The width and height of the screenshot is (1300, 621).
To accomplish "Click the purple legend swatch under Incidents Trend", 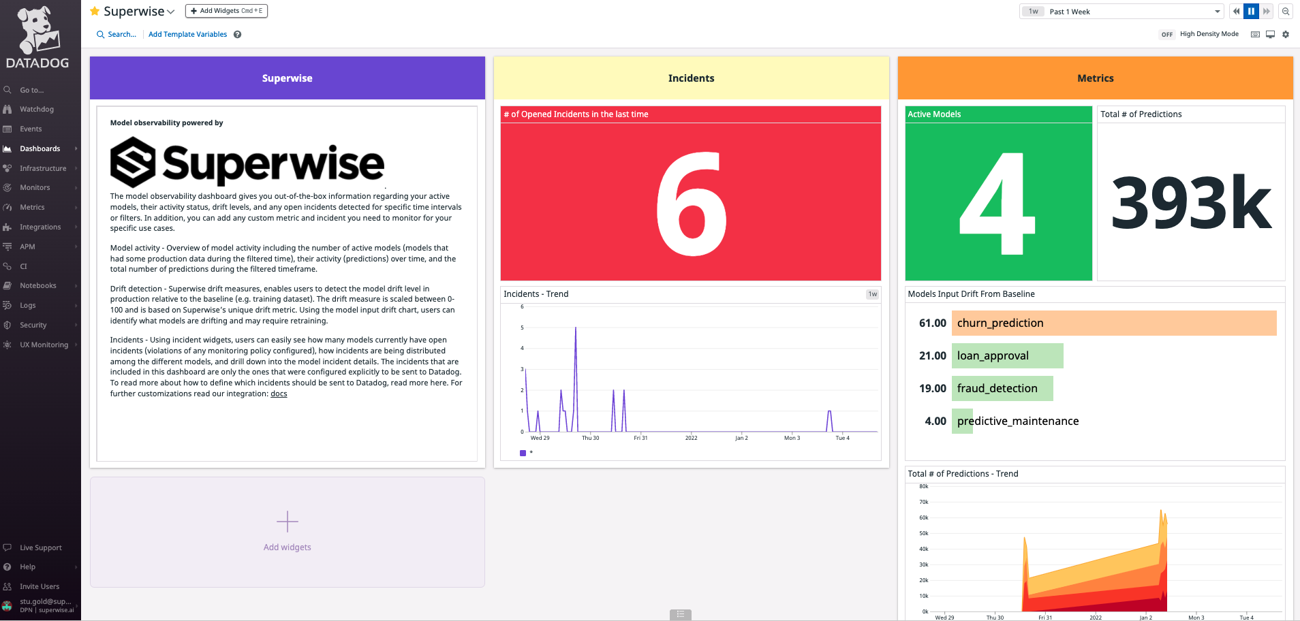I will coord(523,453).
